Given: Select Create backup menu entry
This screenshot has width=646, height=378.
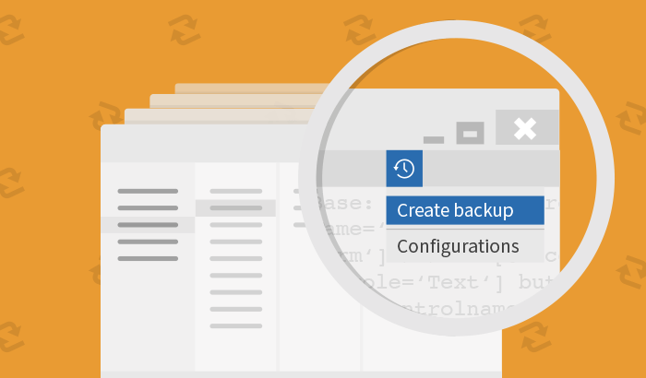Looking at the screenshot, I should pos(465,210).
